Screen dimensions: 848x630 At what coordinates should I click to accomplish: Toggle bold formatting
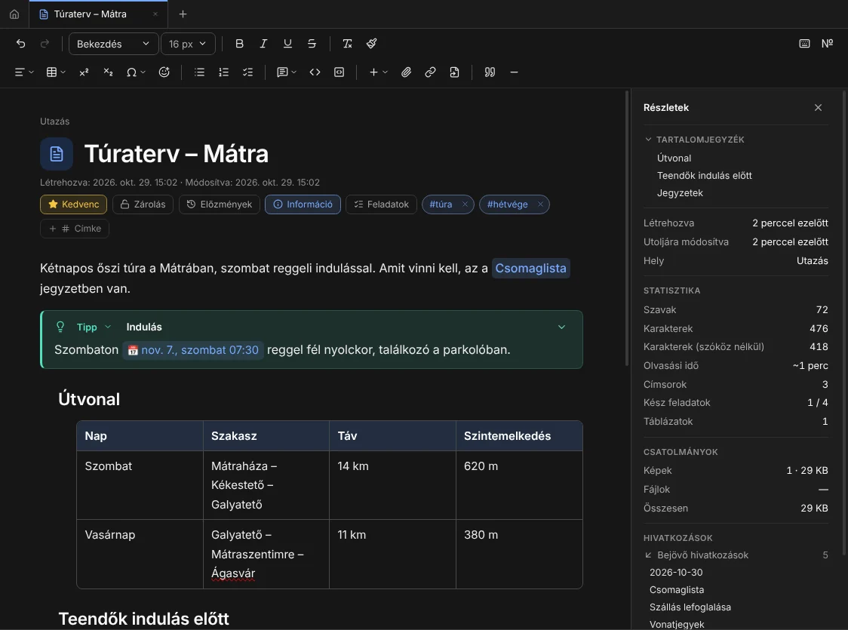click(239, 44)
